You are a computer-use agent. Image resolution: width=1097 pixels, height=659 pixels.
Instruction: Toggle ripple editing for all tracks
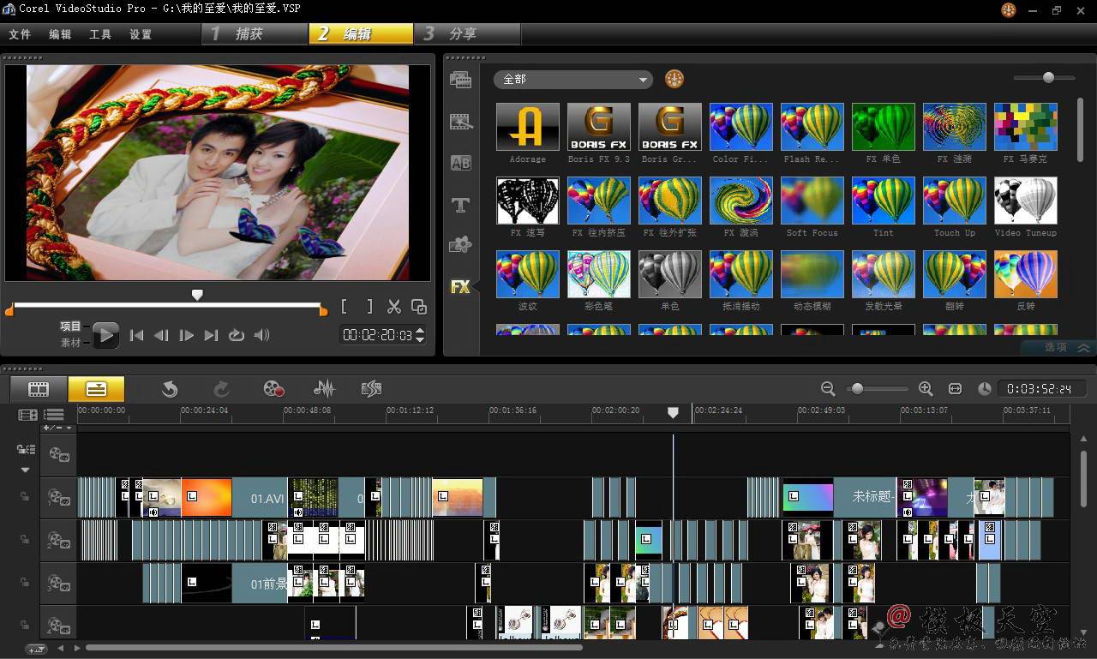coord(26,450)
